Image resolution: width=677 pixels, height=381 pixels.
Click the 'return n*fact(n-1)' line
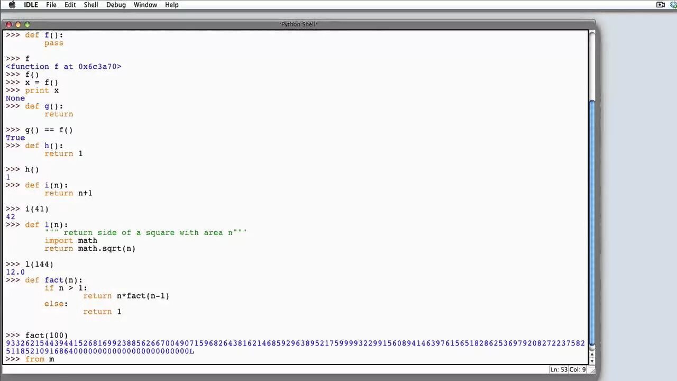tap(126, 296)
